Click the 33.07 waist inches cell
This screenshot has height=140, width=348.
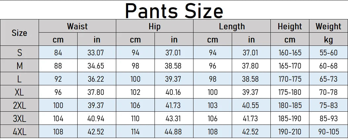[x=96, y=53]
